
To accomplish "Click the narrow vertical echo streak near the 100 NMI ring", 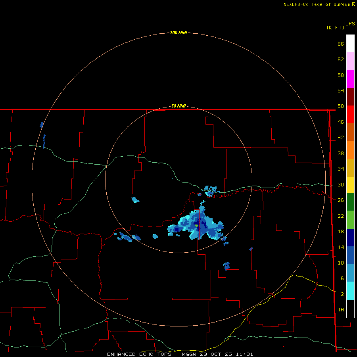I will (x=44, y=141).
